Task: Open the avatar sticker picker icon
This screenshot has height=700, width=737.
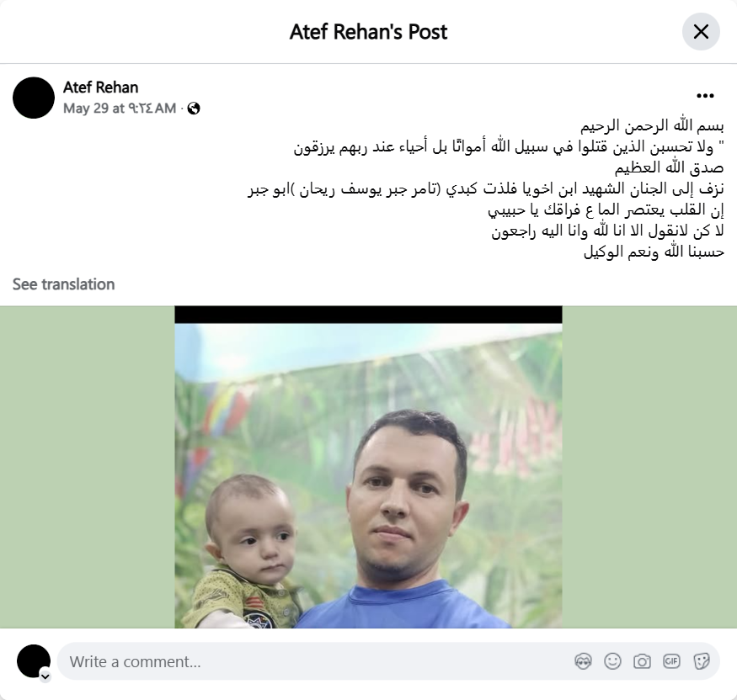Action: click(584, 661)
